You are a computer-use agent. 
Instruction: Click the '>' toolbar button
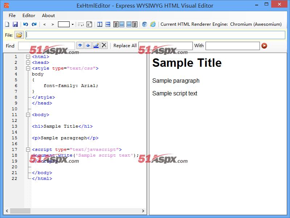click(x=53, y=24)
